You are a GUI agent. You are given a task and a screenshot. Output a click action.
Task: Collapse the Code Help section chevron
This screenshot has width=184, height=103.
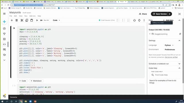[179, 68]
